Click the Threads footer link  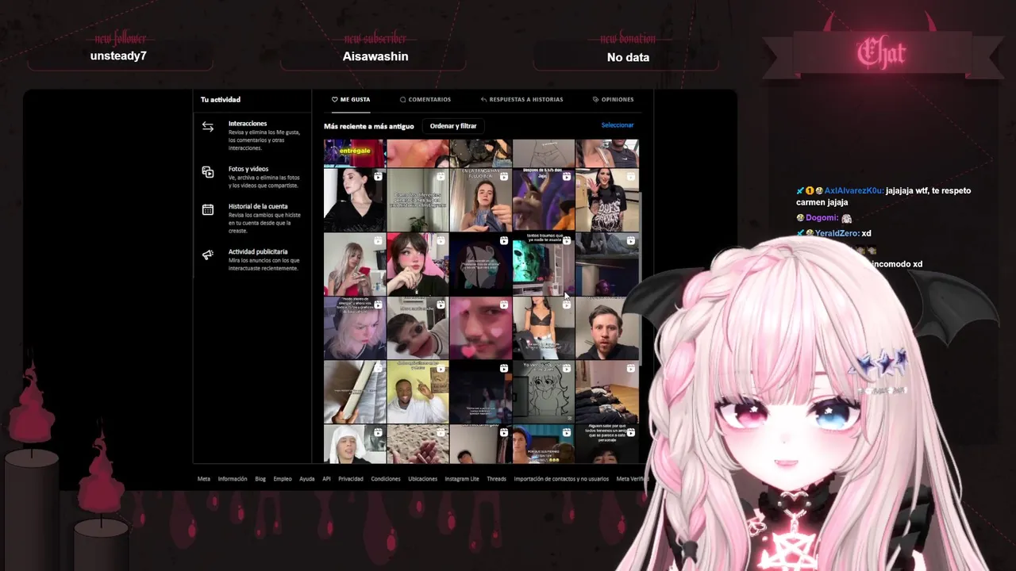[x=496, y=479]
